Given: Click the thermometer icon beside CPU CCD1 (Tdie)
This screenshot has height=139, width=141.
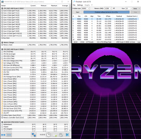Looking at the screenshot, I should (2, 56).
